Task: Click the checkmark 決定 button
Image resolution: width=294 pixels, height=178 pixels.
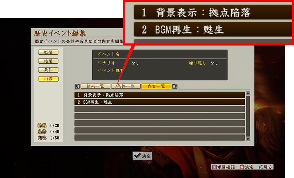Action: [x=142, y=156]
